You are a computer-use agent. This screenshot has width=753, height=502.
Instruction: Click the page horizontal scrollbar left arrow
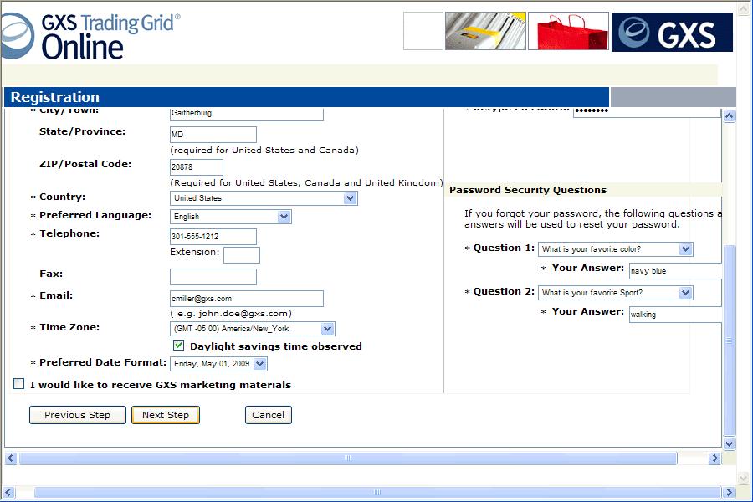[x=8, y=493]
